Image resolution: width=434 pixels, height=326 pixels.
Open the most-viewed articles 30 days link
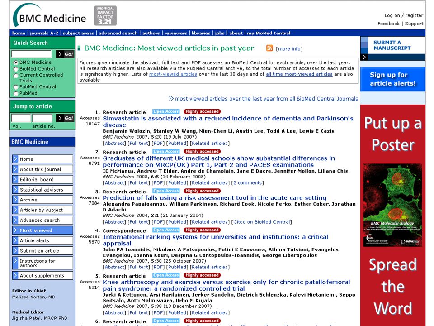(173, 74)
